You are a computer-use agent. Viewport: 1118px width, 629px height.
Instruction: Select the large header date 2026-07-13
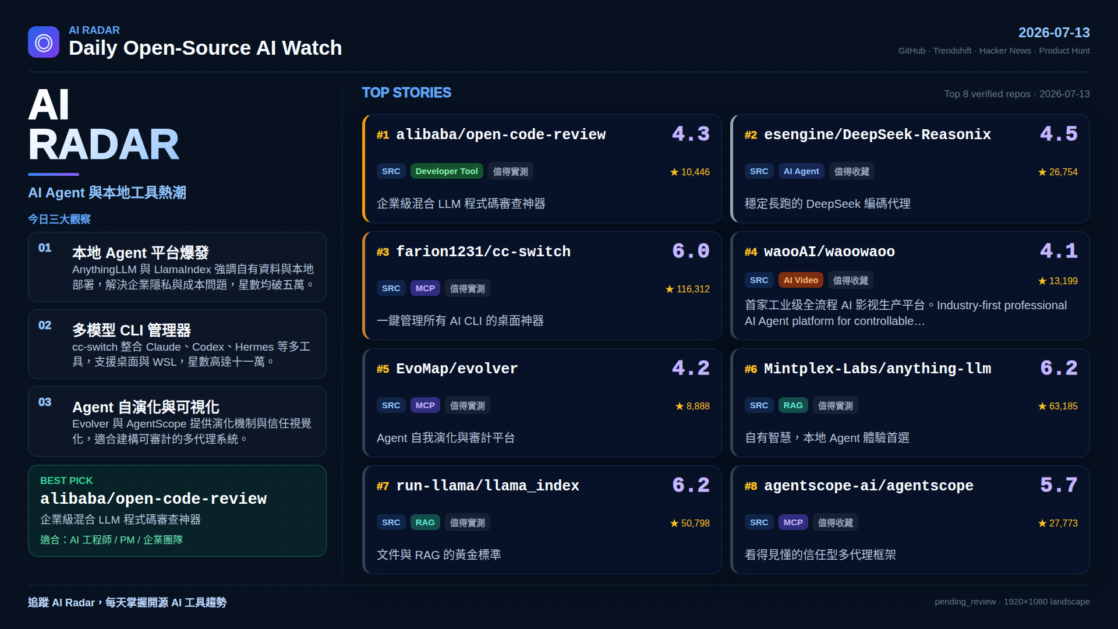pos(1054,33)
